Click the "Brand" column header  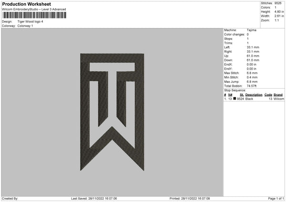pos(278,95)
